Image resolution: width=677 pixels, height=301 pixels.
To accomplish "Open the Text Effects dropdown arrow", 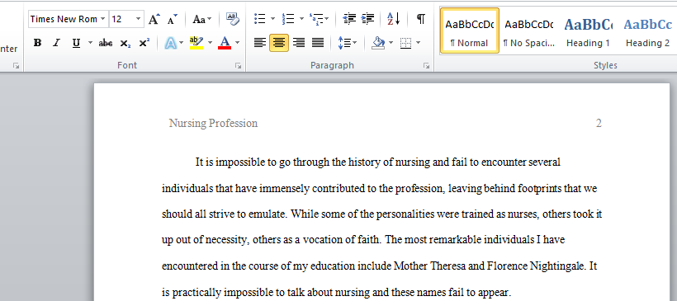I will [x=182, y=43].
